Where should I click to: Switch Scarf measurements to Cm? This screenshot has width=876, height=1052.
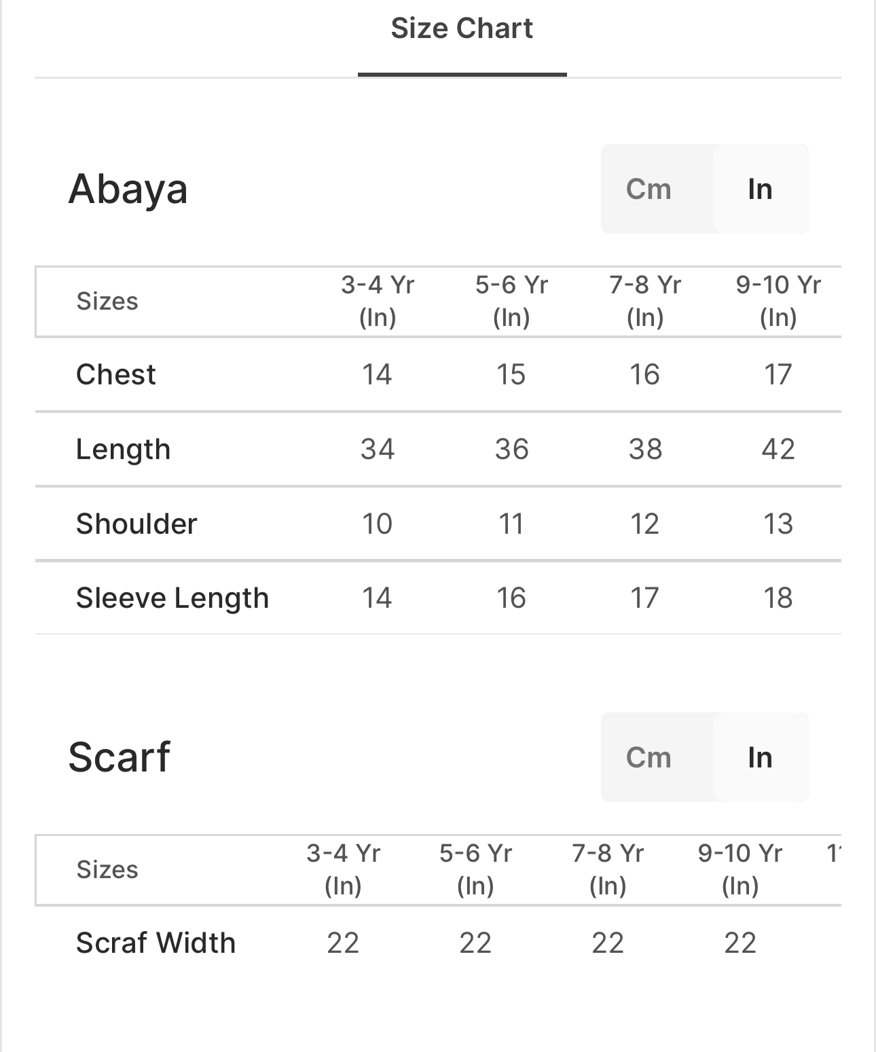(649, 757)
